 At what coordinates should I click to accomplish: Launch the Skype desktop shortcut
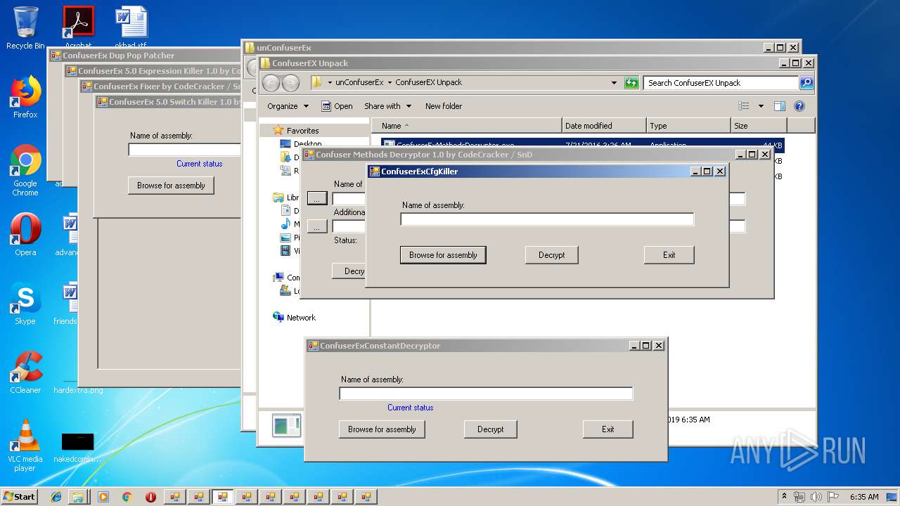click(x=25, y=304)
